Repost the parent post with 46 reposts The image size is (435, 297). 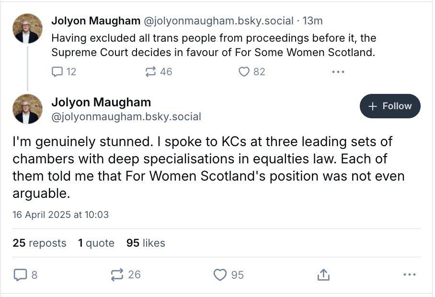(151, 72)
